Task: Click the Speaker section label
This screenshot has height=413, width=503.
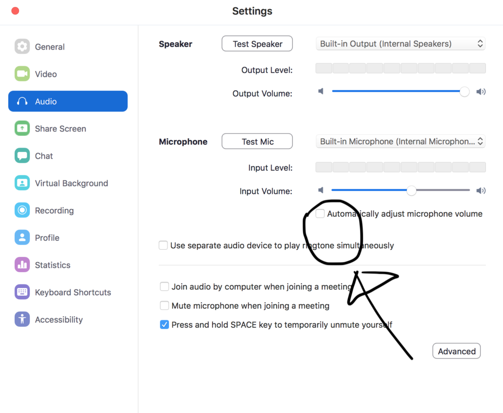Action: [175, 44]
